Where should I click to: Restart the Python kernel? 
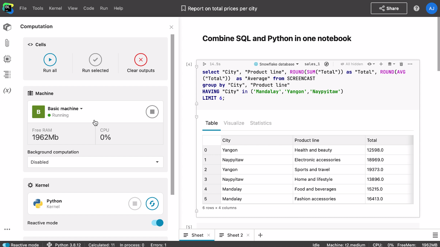click(152, 203)
